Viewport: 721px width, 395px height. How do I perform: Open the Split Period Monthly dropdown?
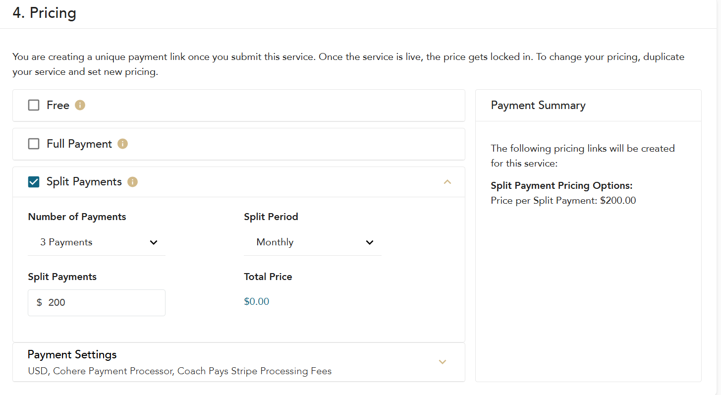(x=313, y=242)
